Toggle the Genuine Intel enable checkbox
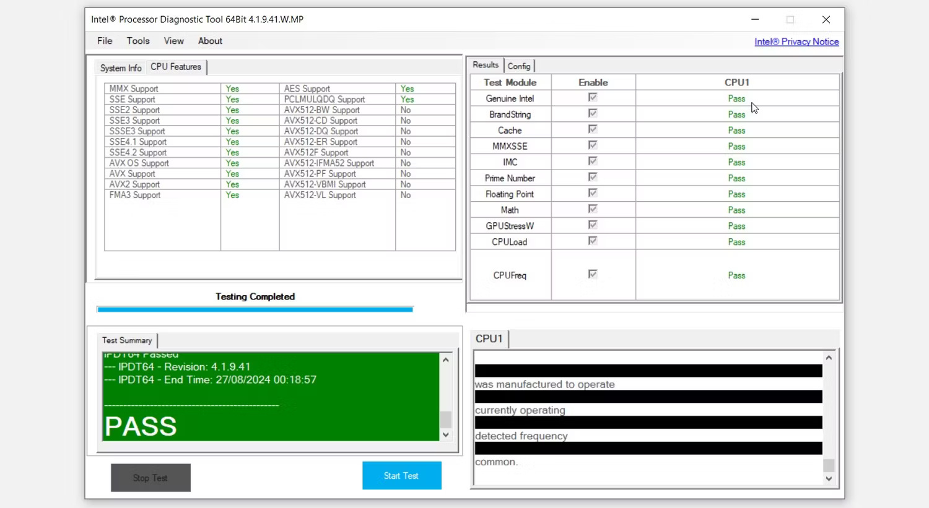 click(593, 98)
